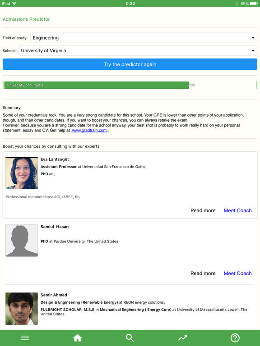Click Meet Coach for Eva Lantsoght
260x346 pixels.
click(238, 210)
